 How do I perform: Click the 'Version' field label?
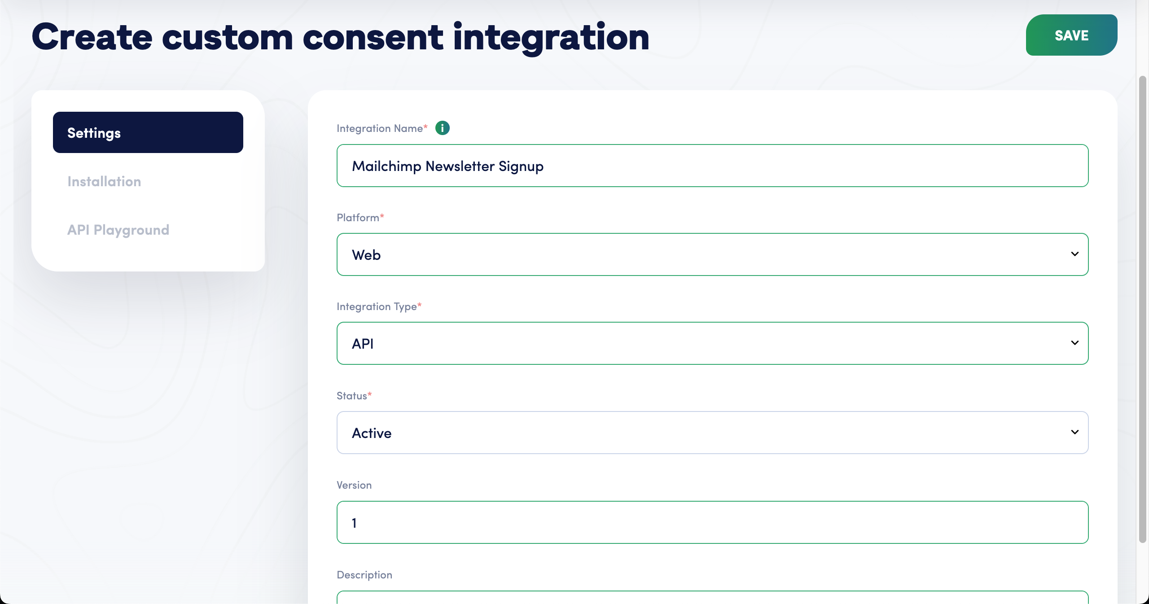(354, 485)
